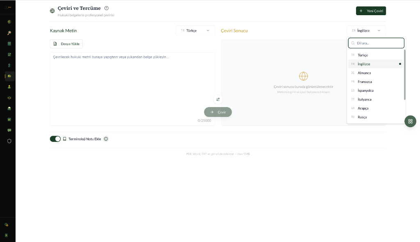Click the swap languages arrows icon

(218, 99)
